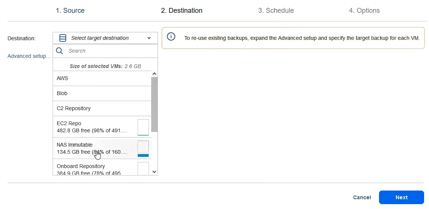Click the list scroll-down arrow

point(154,172)
